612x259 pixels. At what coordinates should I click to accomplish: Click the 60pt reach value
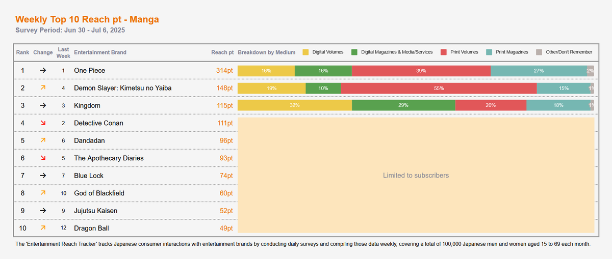pyautogui.click(x=226, y=193)
